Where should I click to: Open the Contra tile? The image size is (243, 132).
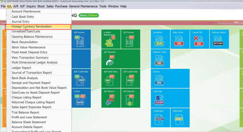tap(81, 98)
